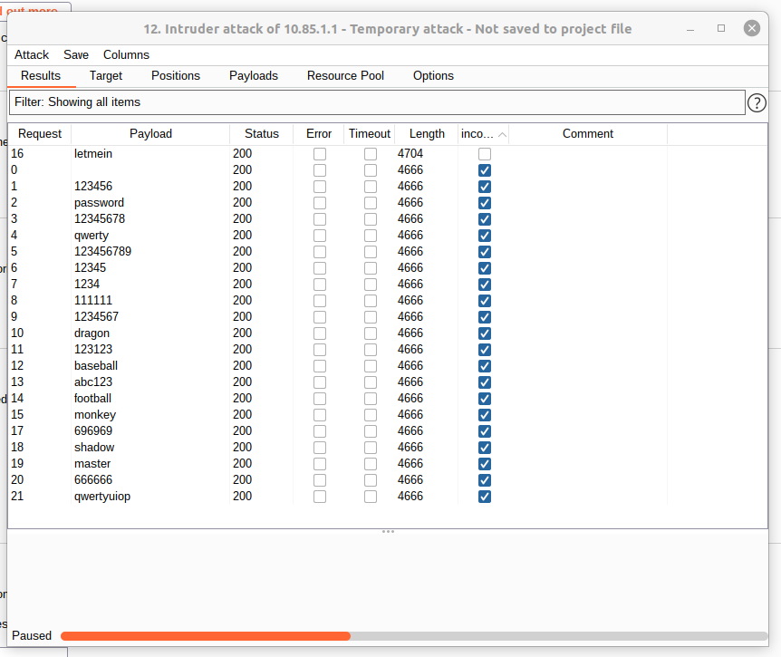Image resolution: width=781 pixels, height=657 pixels.
Task: Toggle the incorrect checkbox for letmein row
Action: (x=485, y=154)
